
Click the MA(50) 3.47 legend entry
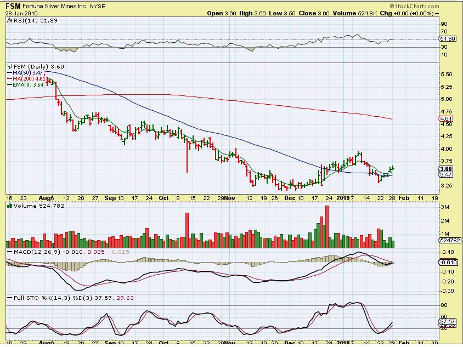tap(25, 72)
